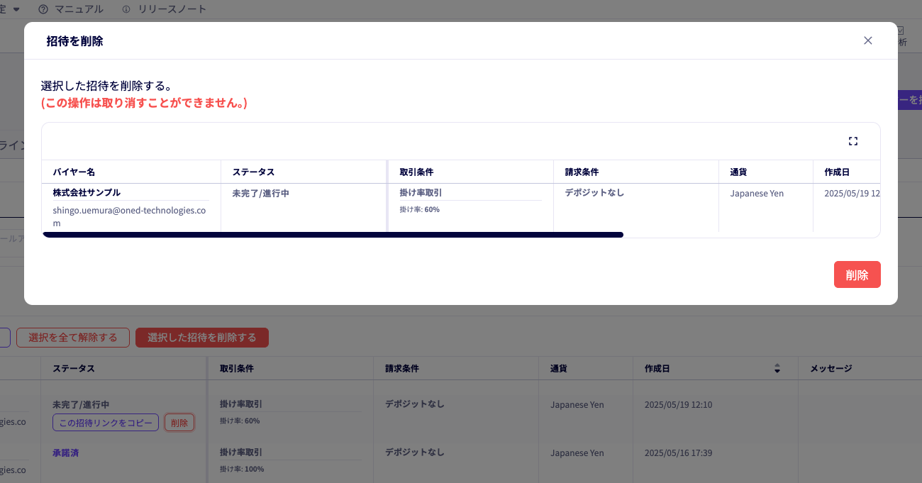Screen dimensions: 922x483
Task: Confirm deletion with the 削除 button in dialog
Action: pos(857,274)
